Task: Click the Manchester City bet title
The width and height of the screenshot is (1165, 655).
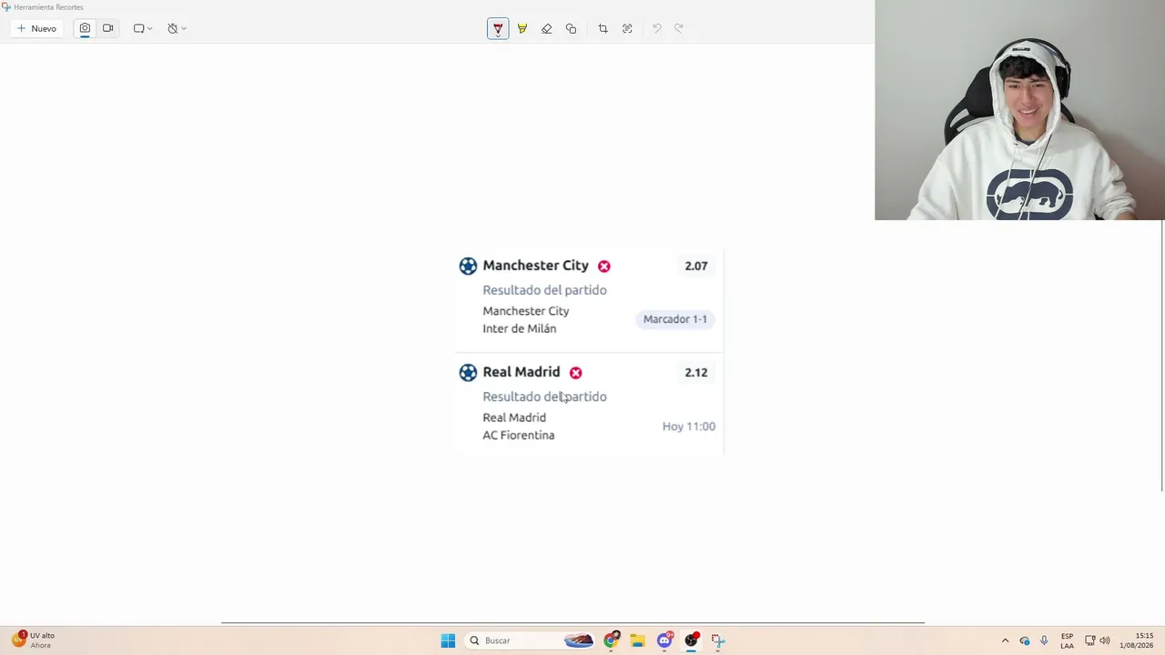Action: (535, 266)
